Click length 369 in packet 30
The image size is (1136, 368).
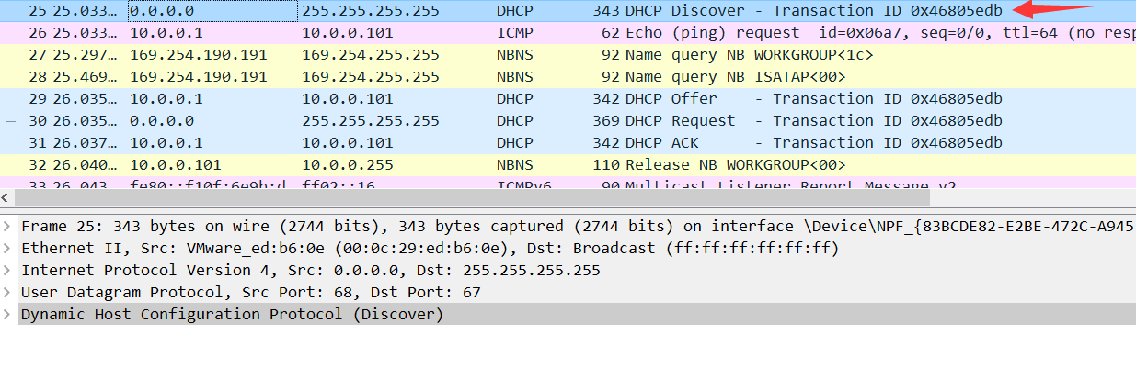tap(605, 121)
